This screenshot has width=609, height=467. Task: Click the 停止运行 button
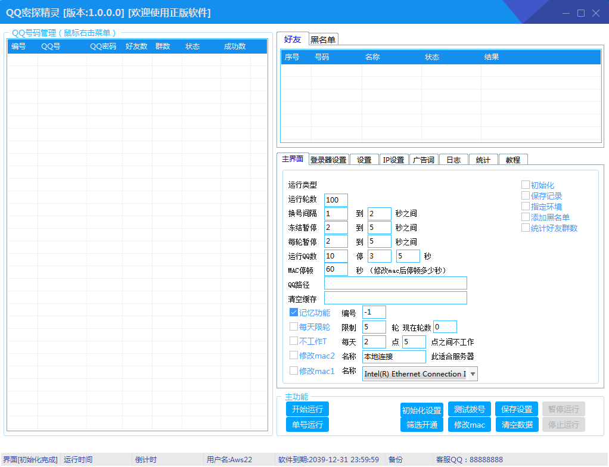pyautogui.click(x=564, y=425)
